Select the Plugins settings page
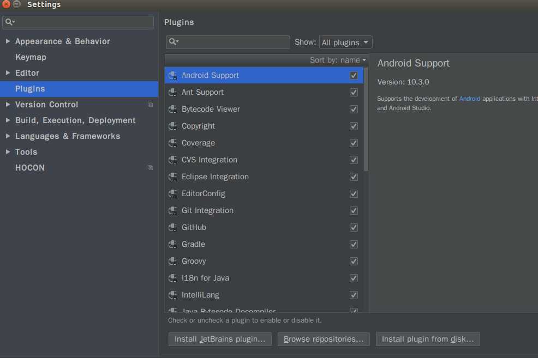 (x=79, y=89)
